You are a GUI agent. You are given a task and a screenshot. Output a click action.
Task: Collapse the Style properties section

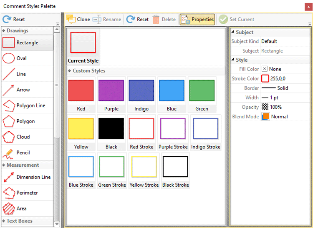tap(233, 60)
